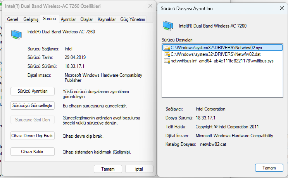The height and width of the screenshot is (178, 288).
Task: Open the Kaynaklar tab
Action: pyautogui.click(x=107, y=19)
